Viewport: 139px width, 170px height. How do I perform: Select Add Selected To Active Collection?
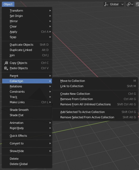pyautogui.click(x=95, y=112)
